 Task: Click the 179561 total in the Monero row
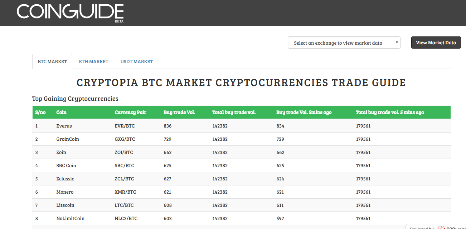363,192
